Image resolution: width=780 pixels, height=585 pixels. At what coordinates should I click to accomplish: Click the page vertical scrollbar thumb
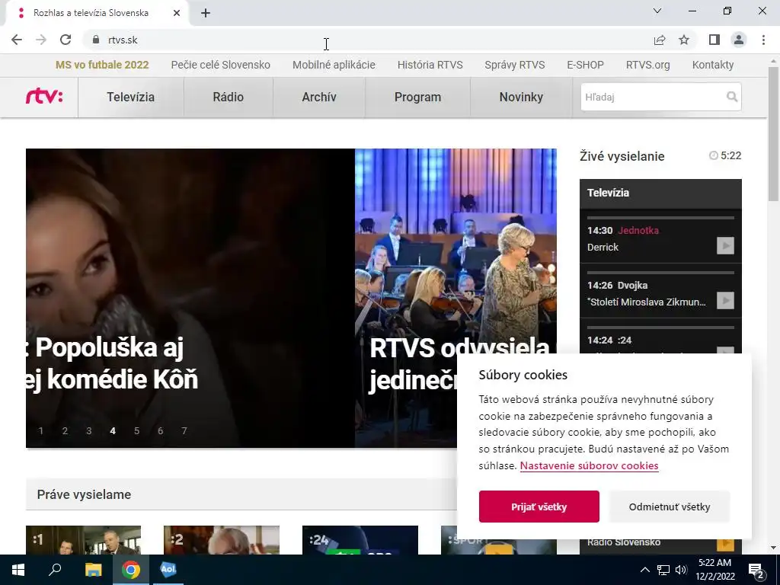point(773,133)
